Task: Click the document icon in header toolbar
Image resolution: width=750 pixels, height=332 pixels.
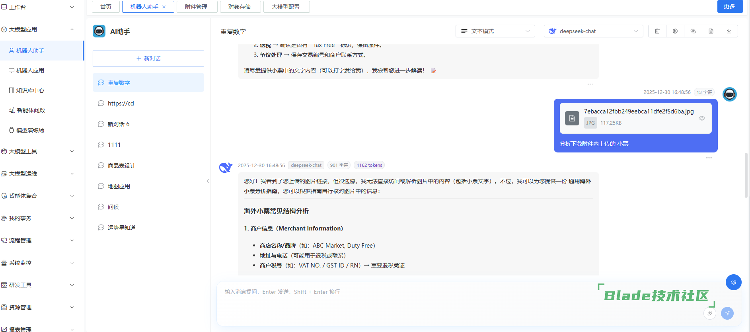Action: point(711,31)
